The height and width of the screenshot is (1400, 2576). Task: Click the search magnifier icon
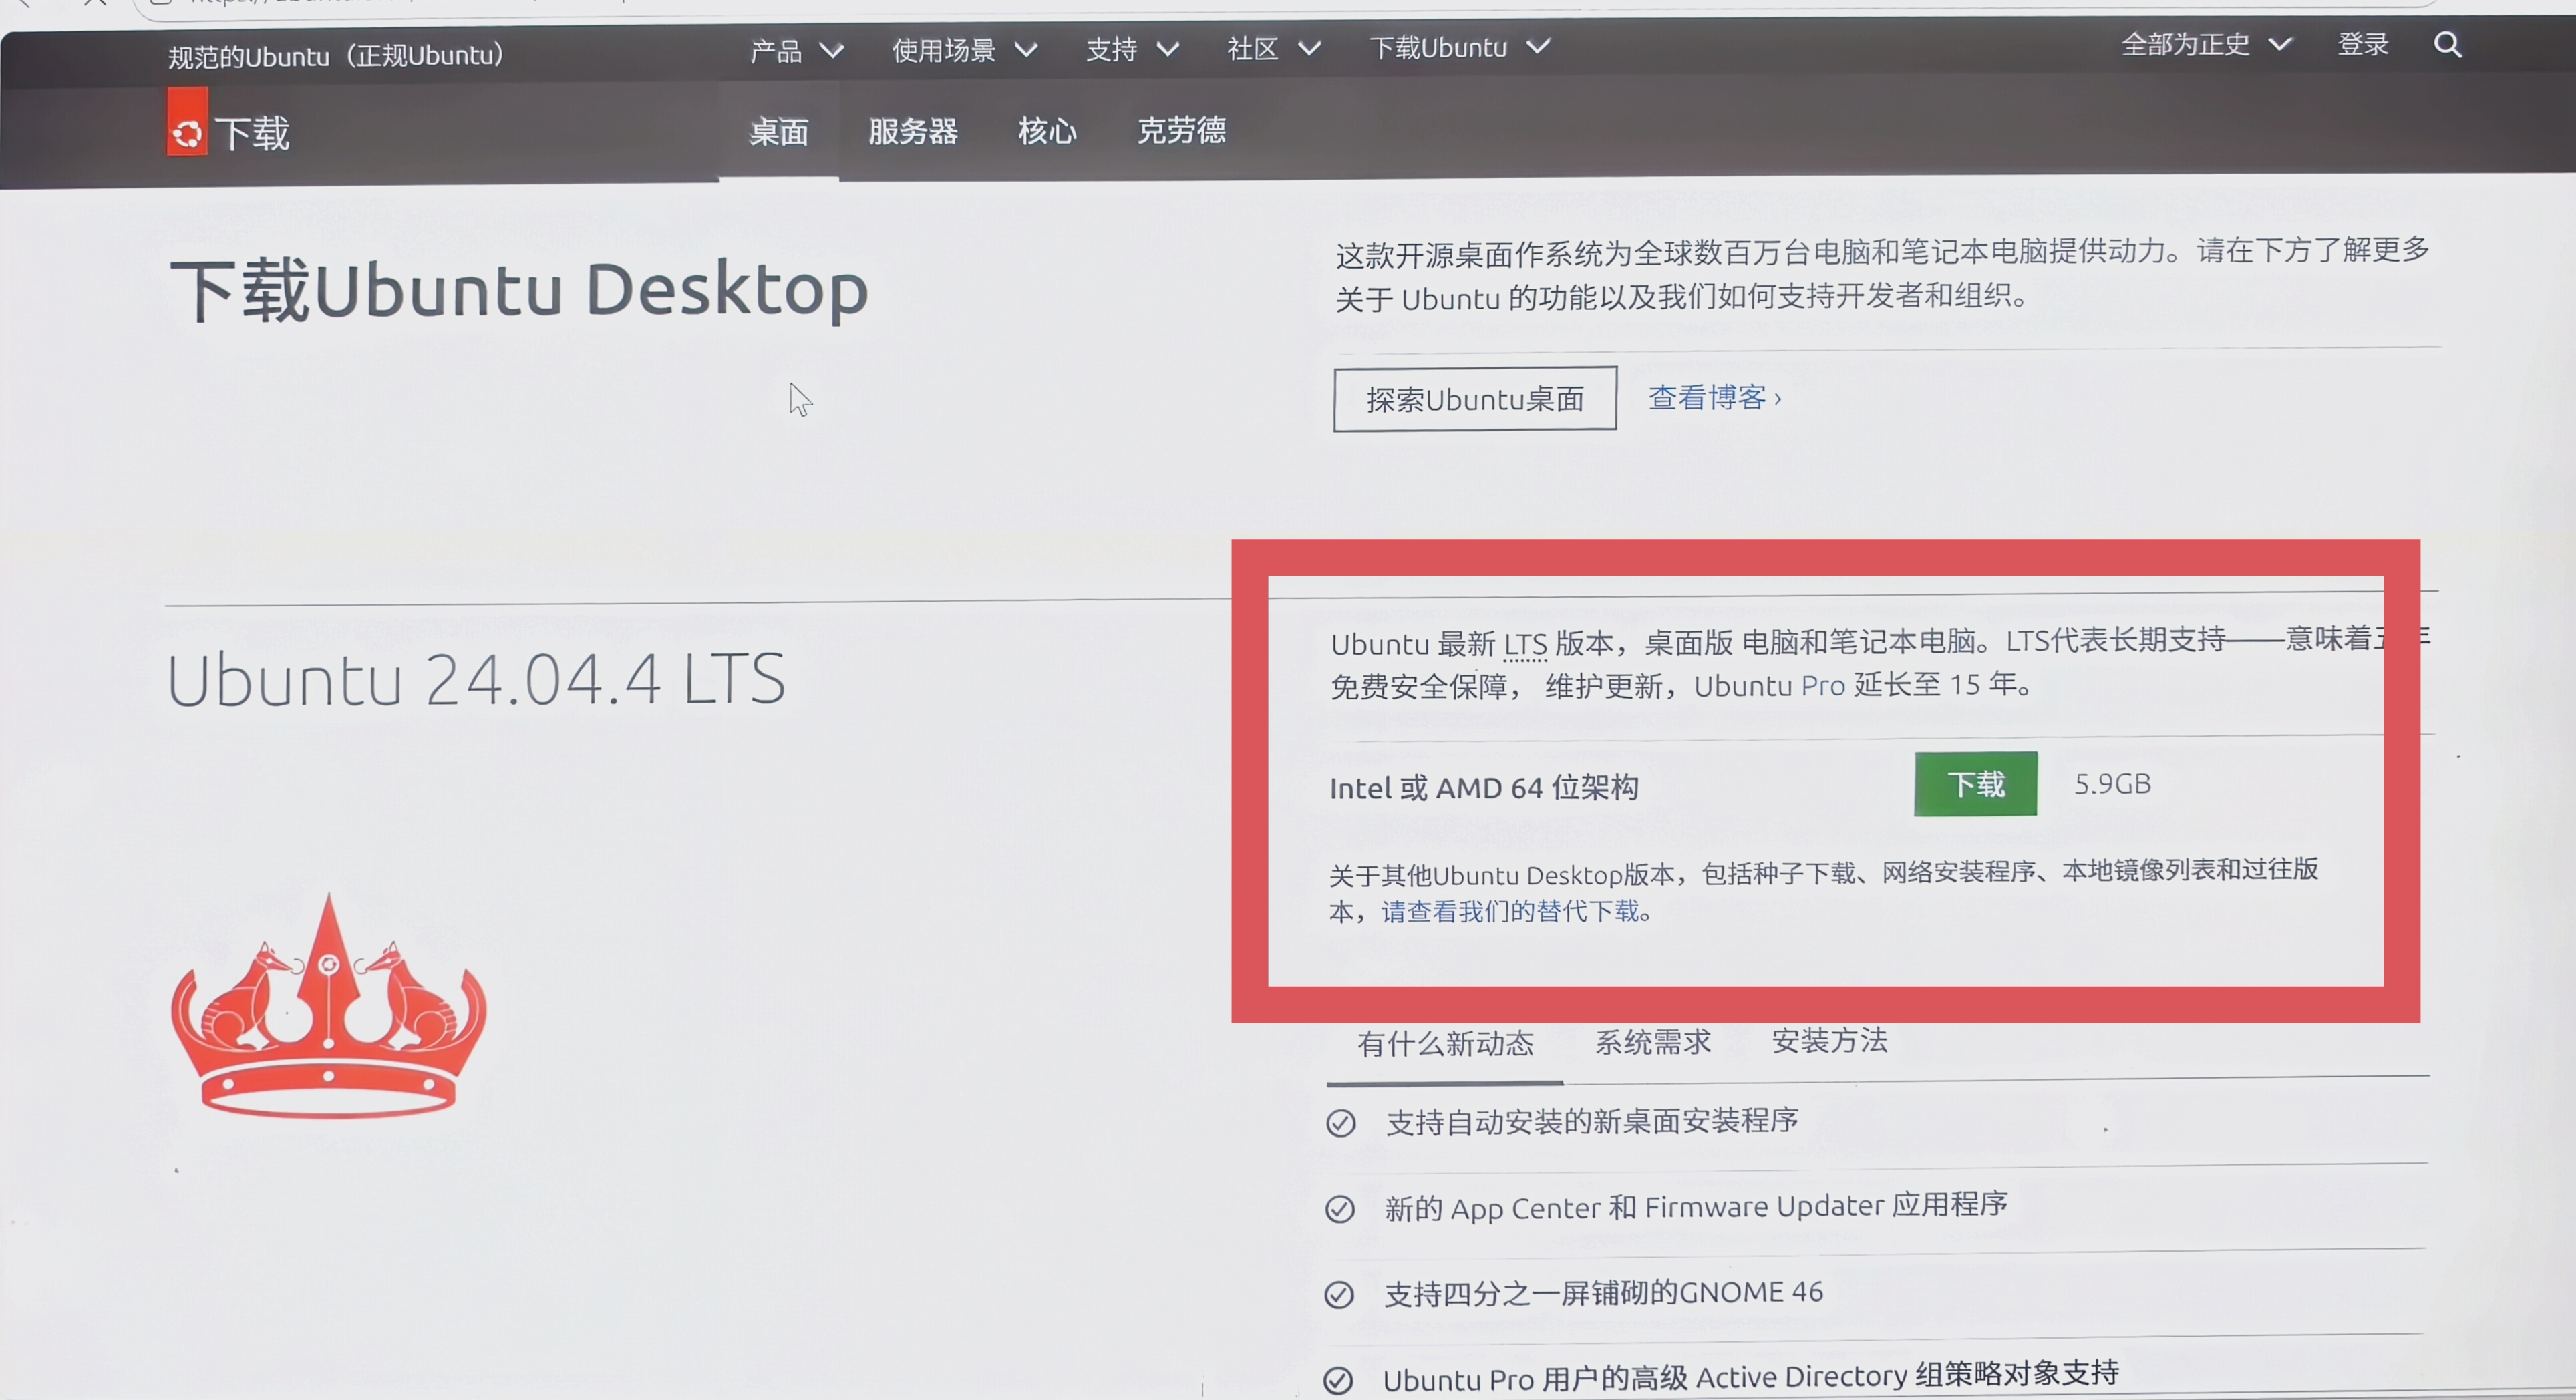tap(2447, 45)
